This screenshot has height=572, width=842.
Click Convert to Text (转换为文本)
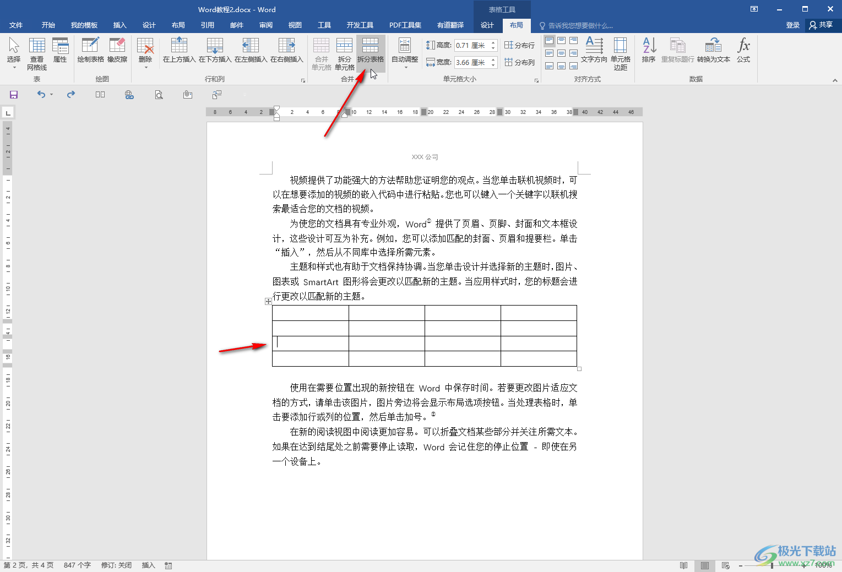tap(714, 50)
